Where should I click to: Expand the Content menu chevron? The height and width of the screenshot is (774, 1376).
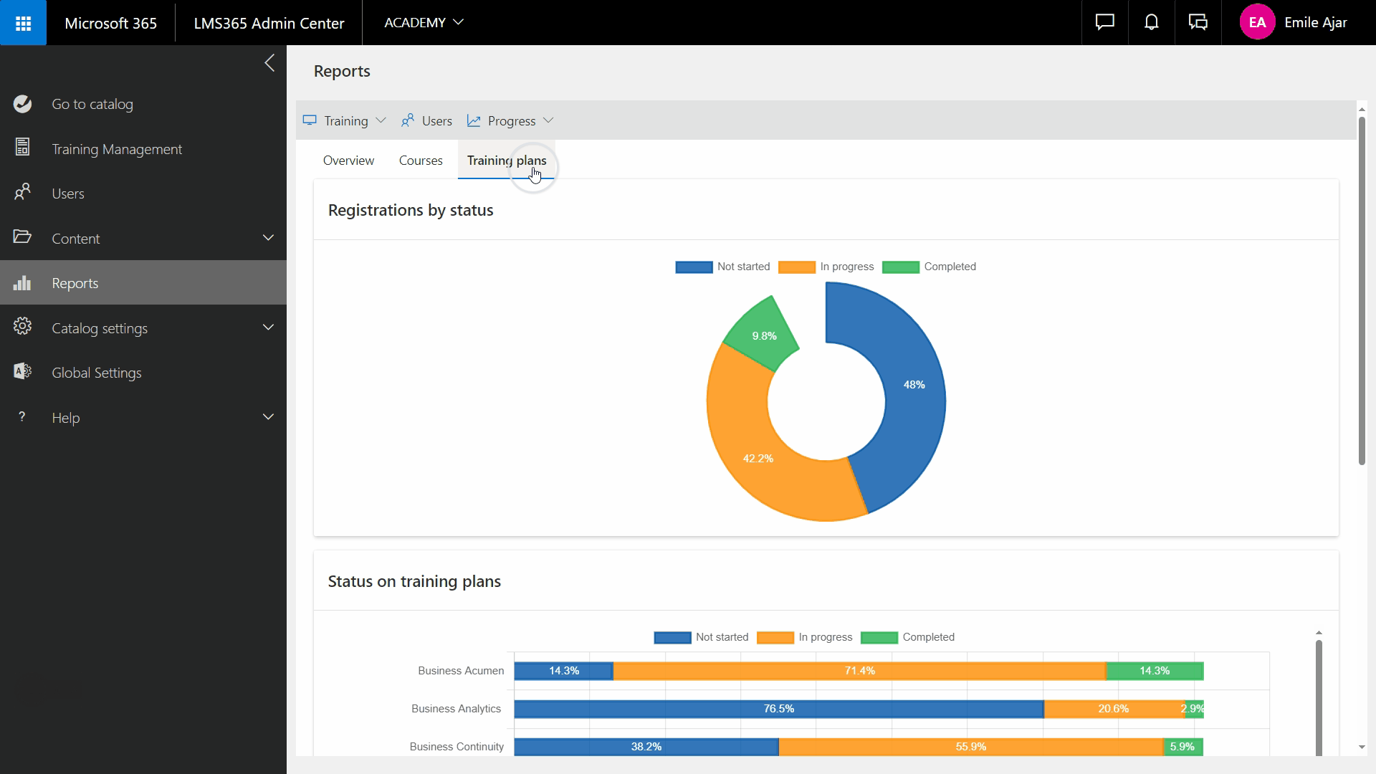click(268, 238)
